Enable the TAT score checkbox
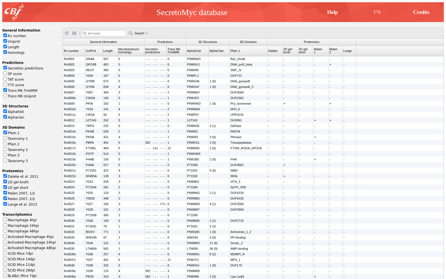 5,79
